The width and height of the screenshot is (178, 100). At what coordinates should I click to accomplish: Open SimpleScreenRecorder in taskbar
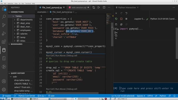19,99
